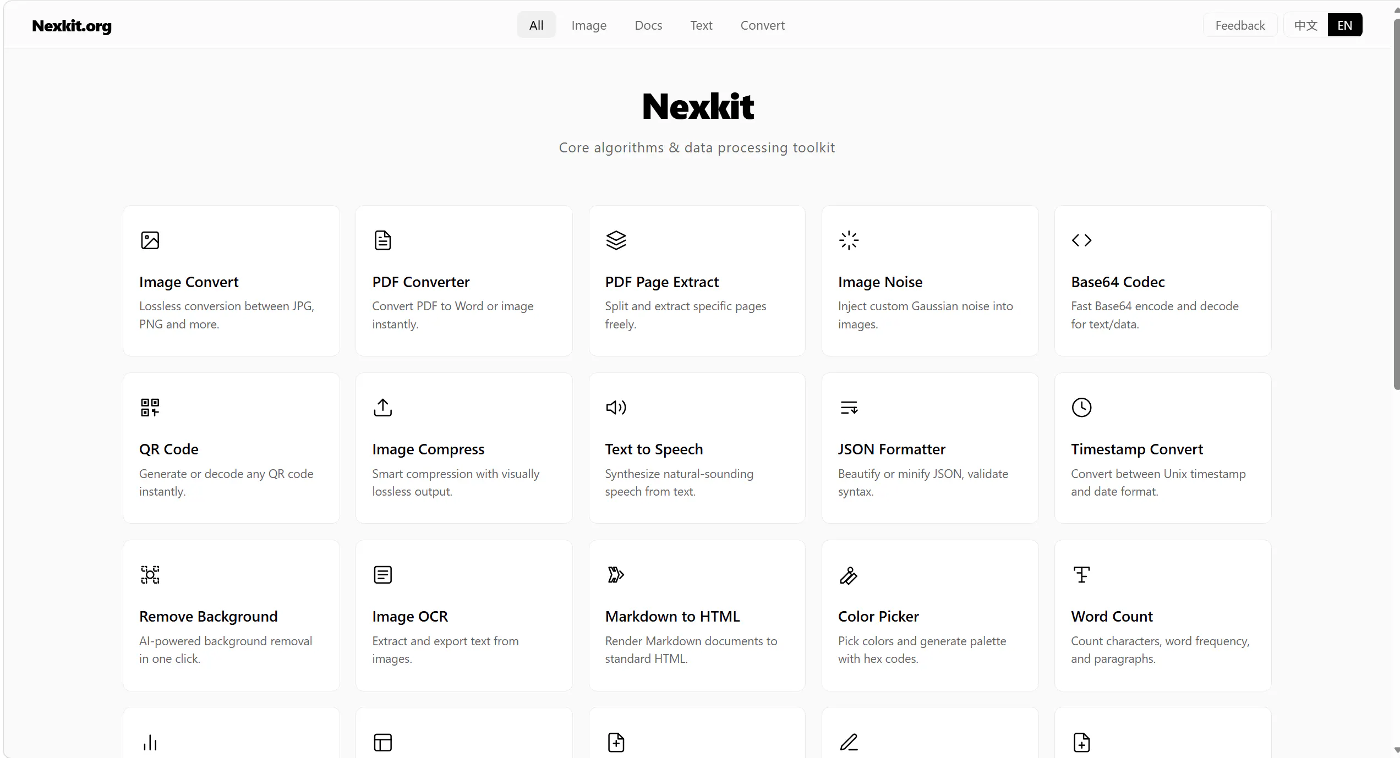Switch to the Convert category tab

click(762, 25)
